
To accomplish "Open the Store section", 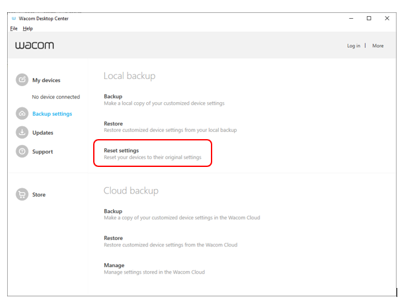I will pos(39,195).
